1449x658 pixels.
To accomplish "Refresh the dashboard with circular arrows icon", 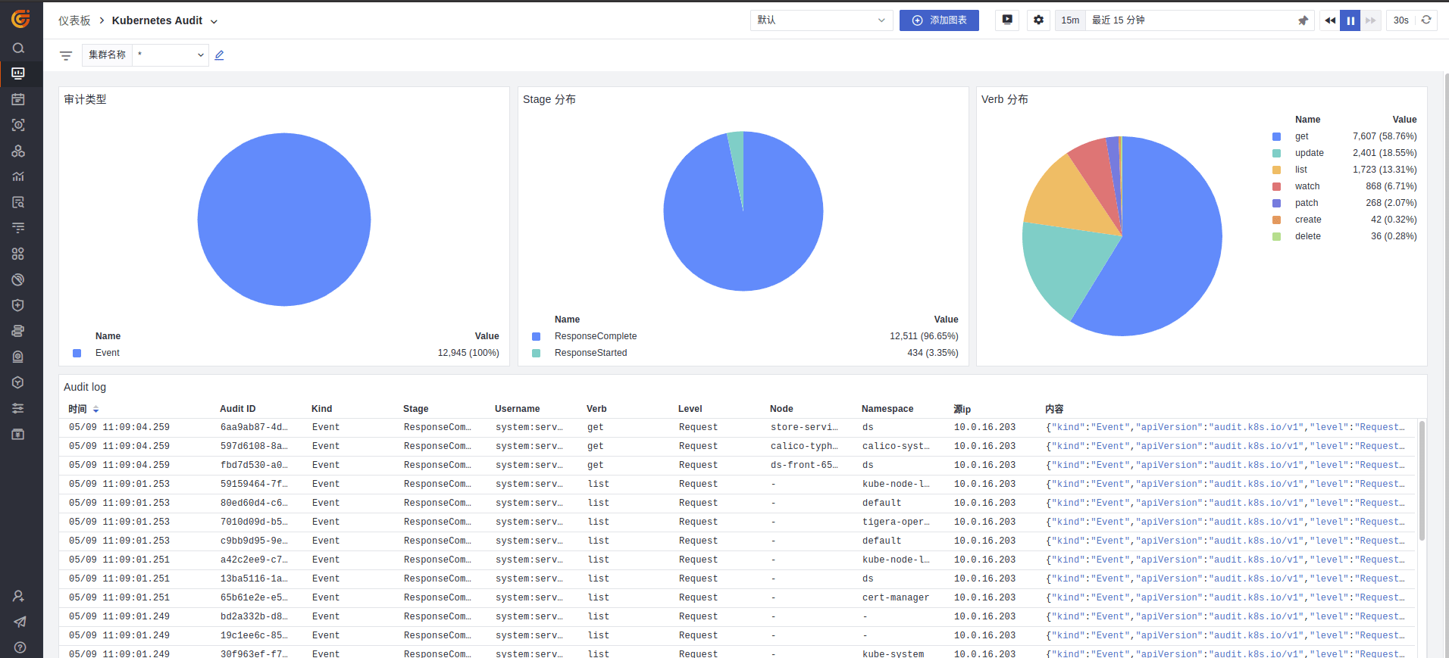I will (x=1426, y=20).
